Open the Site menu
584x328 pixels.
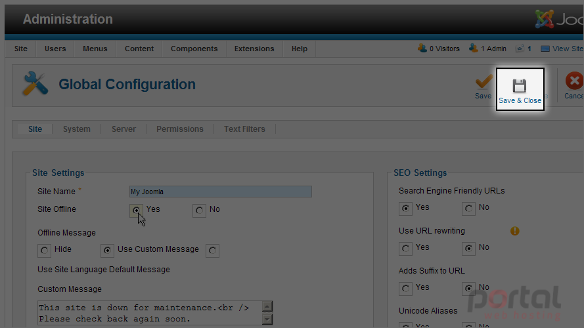pyautogui.click(x=21, y=49)
